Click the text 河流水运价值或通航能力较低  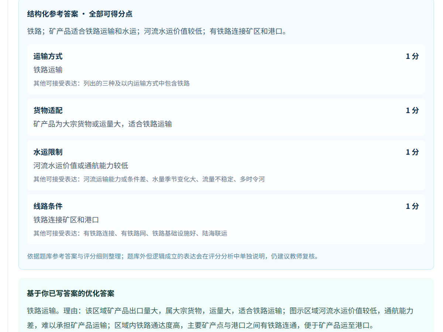pos(81,166)
